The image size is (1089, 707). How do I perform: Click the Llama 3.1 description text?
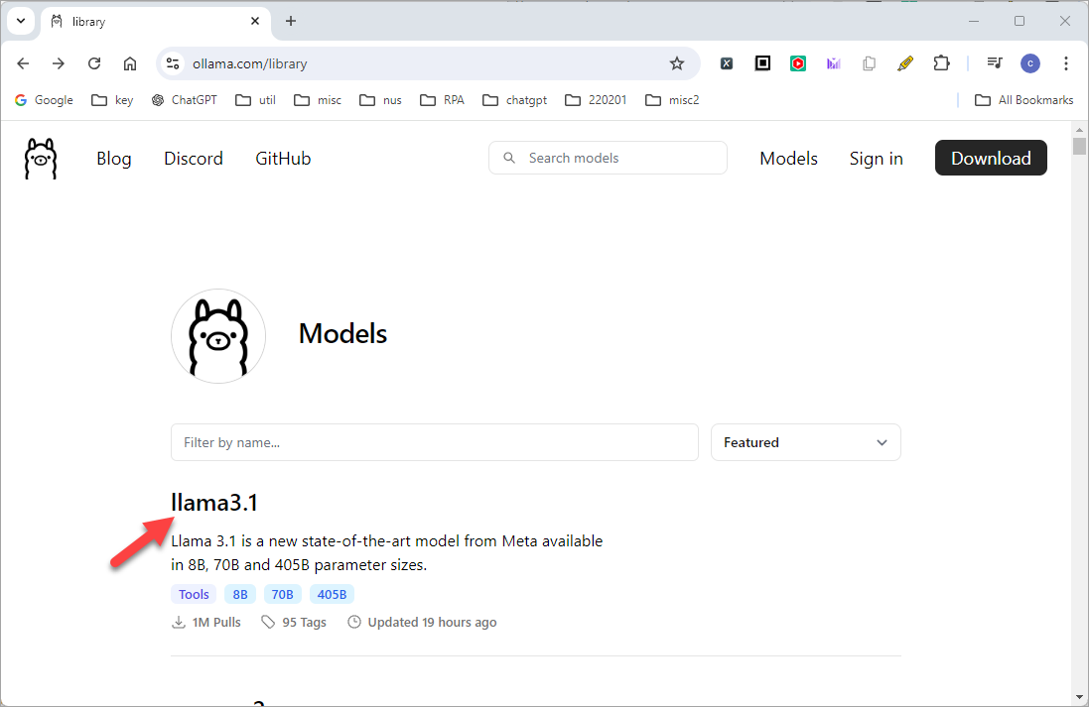click(387, 553)
